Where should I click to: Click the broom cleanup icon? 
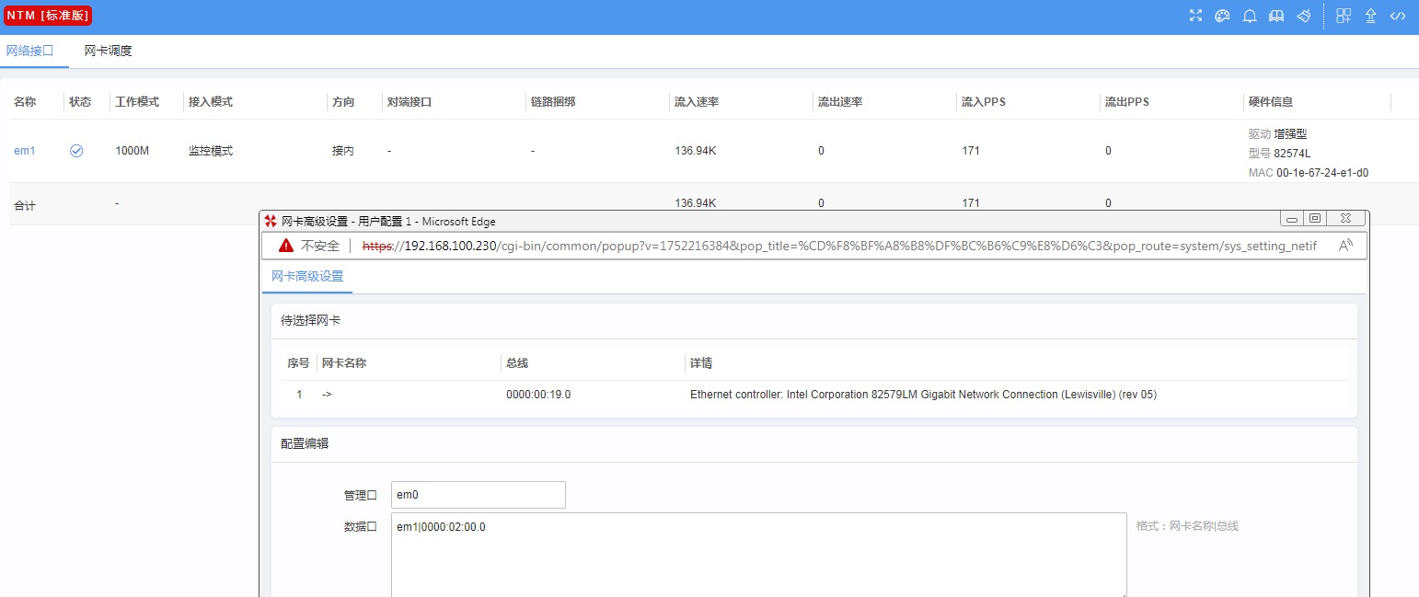point(1303,16)
